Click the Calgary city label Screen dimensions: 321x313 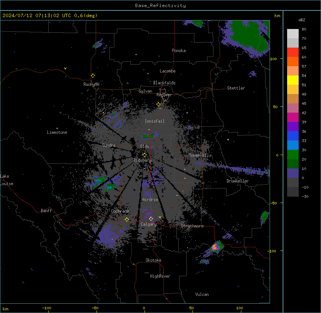pos(149,224)
